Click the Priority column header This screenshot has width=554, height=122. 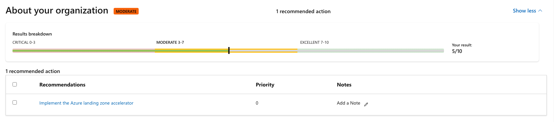pos(265,85)
